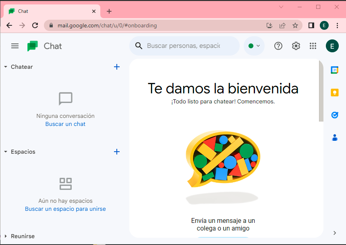
Task: Hide the side panel with arrow
Action: [334, 233]
